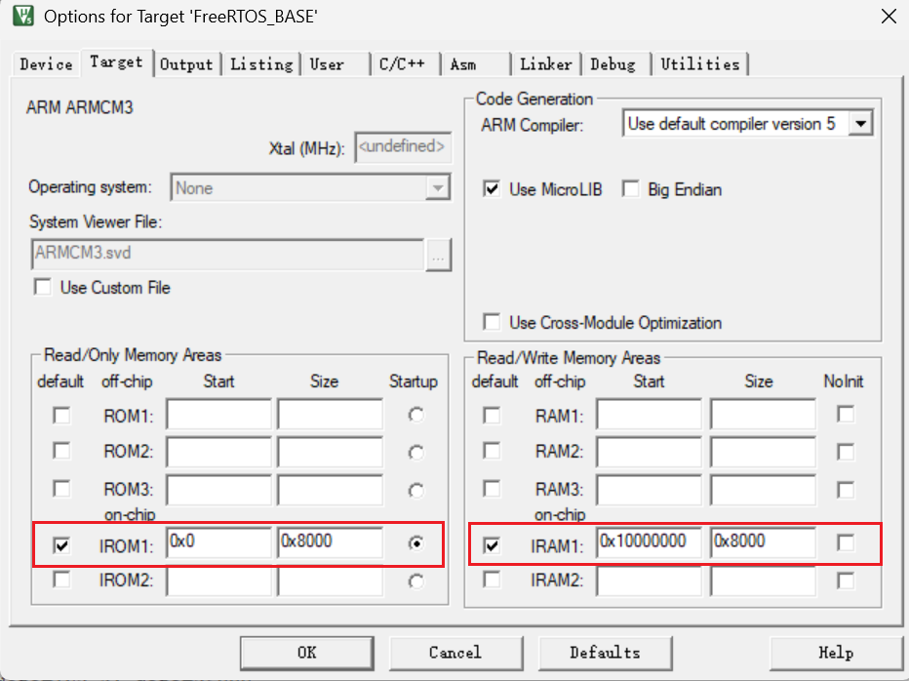Check the IROM2 default checkbox
Screen dimensions: 909x681
61,579
